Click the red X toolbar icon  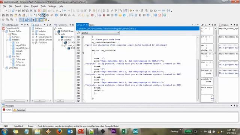39,10
